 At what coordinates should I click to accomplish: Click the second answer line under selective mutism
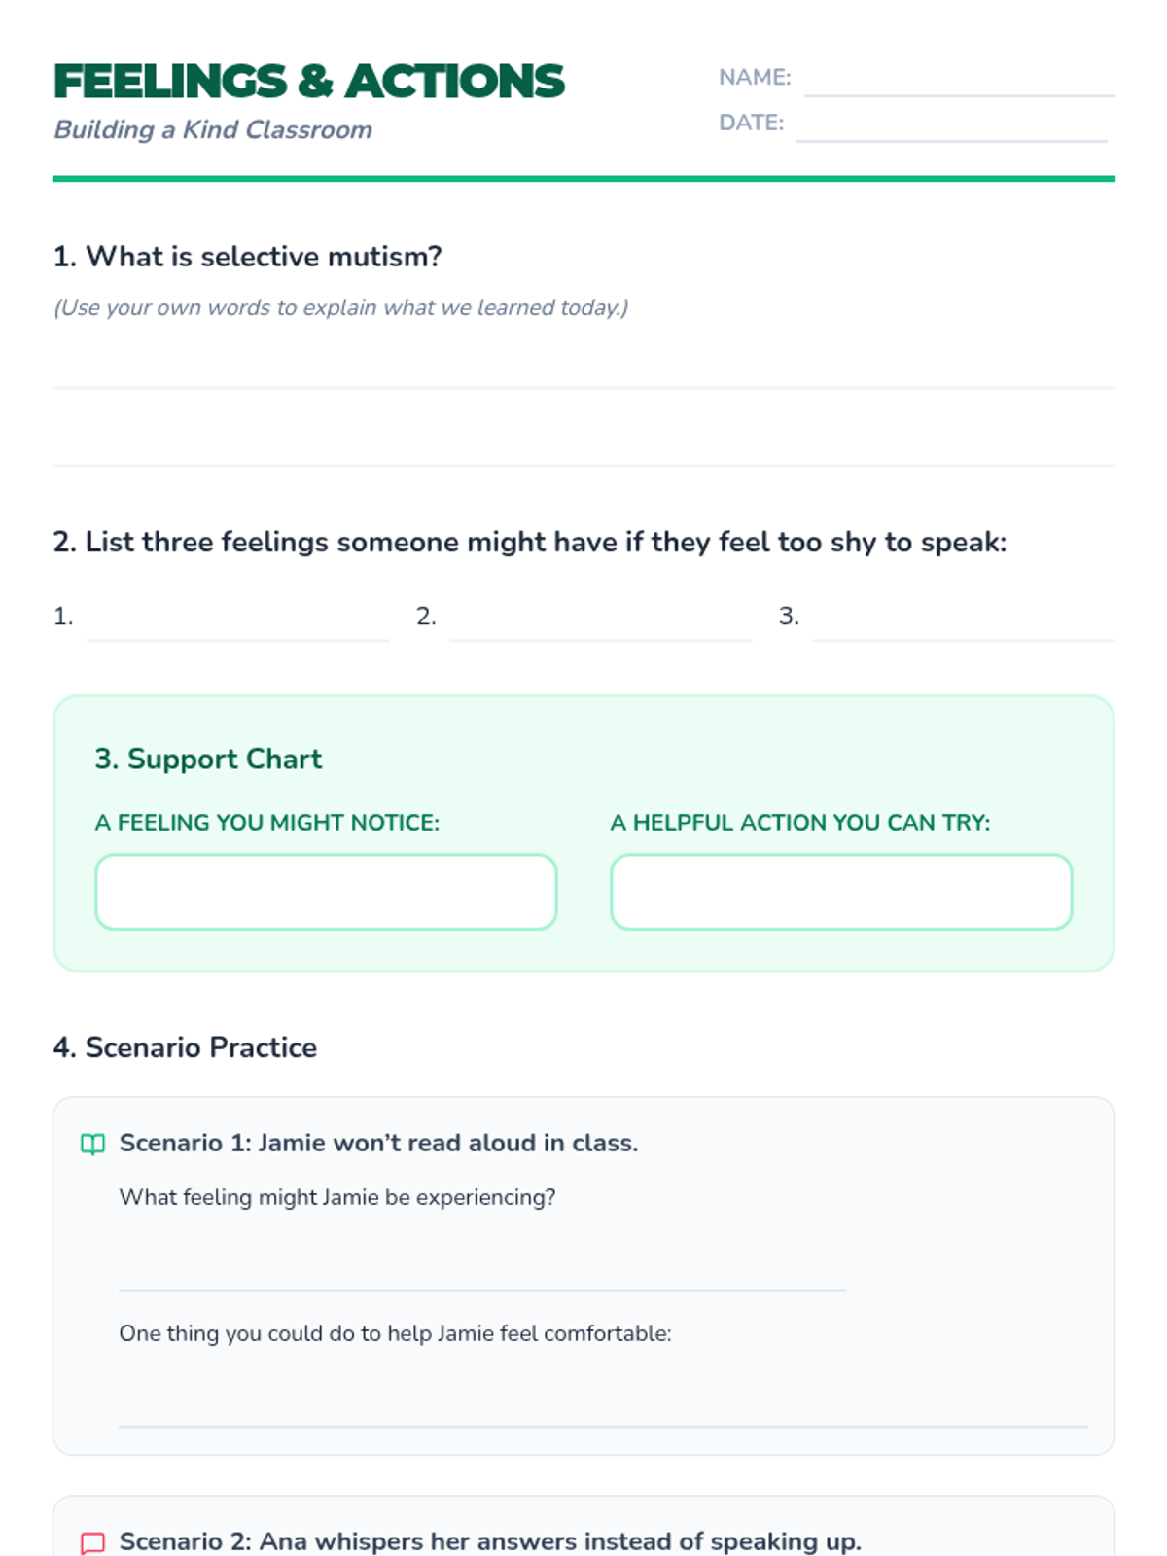point(583,447)
